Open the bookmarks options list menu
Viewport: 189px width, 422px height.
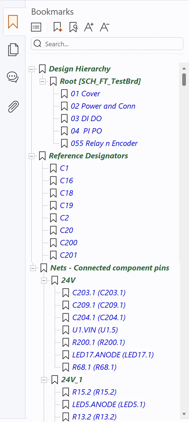36,27
